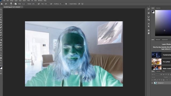Open the Character panel A icon

(149, 24)
